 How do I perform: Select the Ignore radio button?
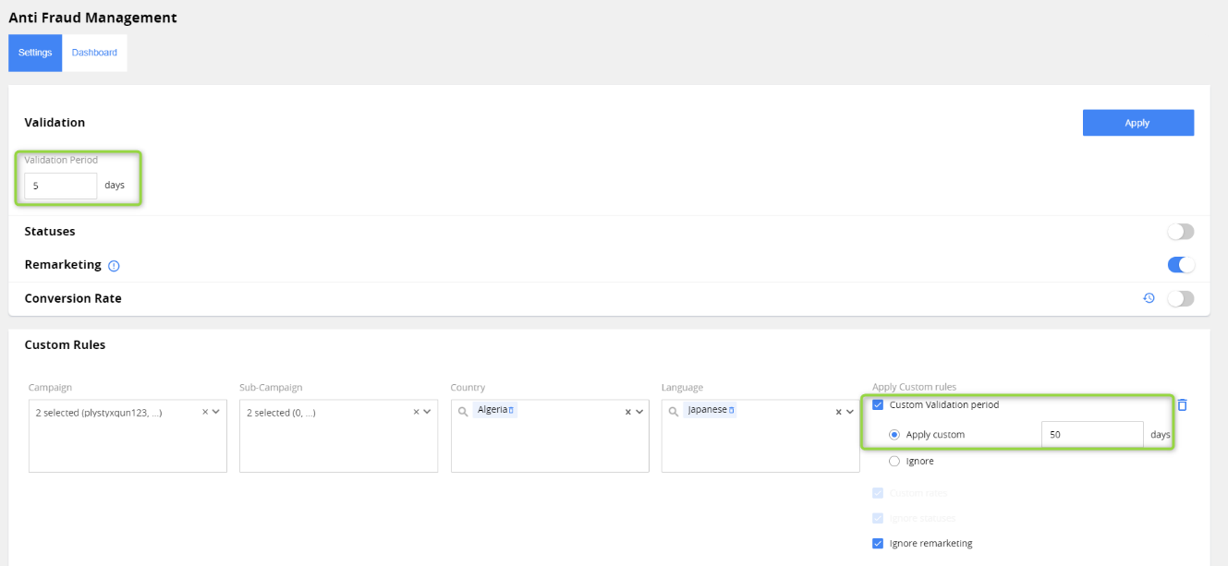click(893, 461)
